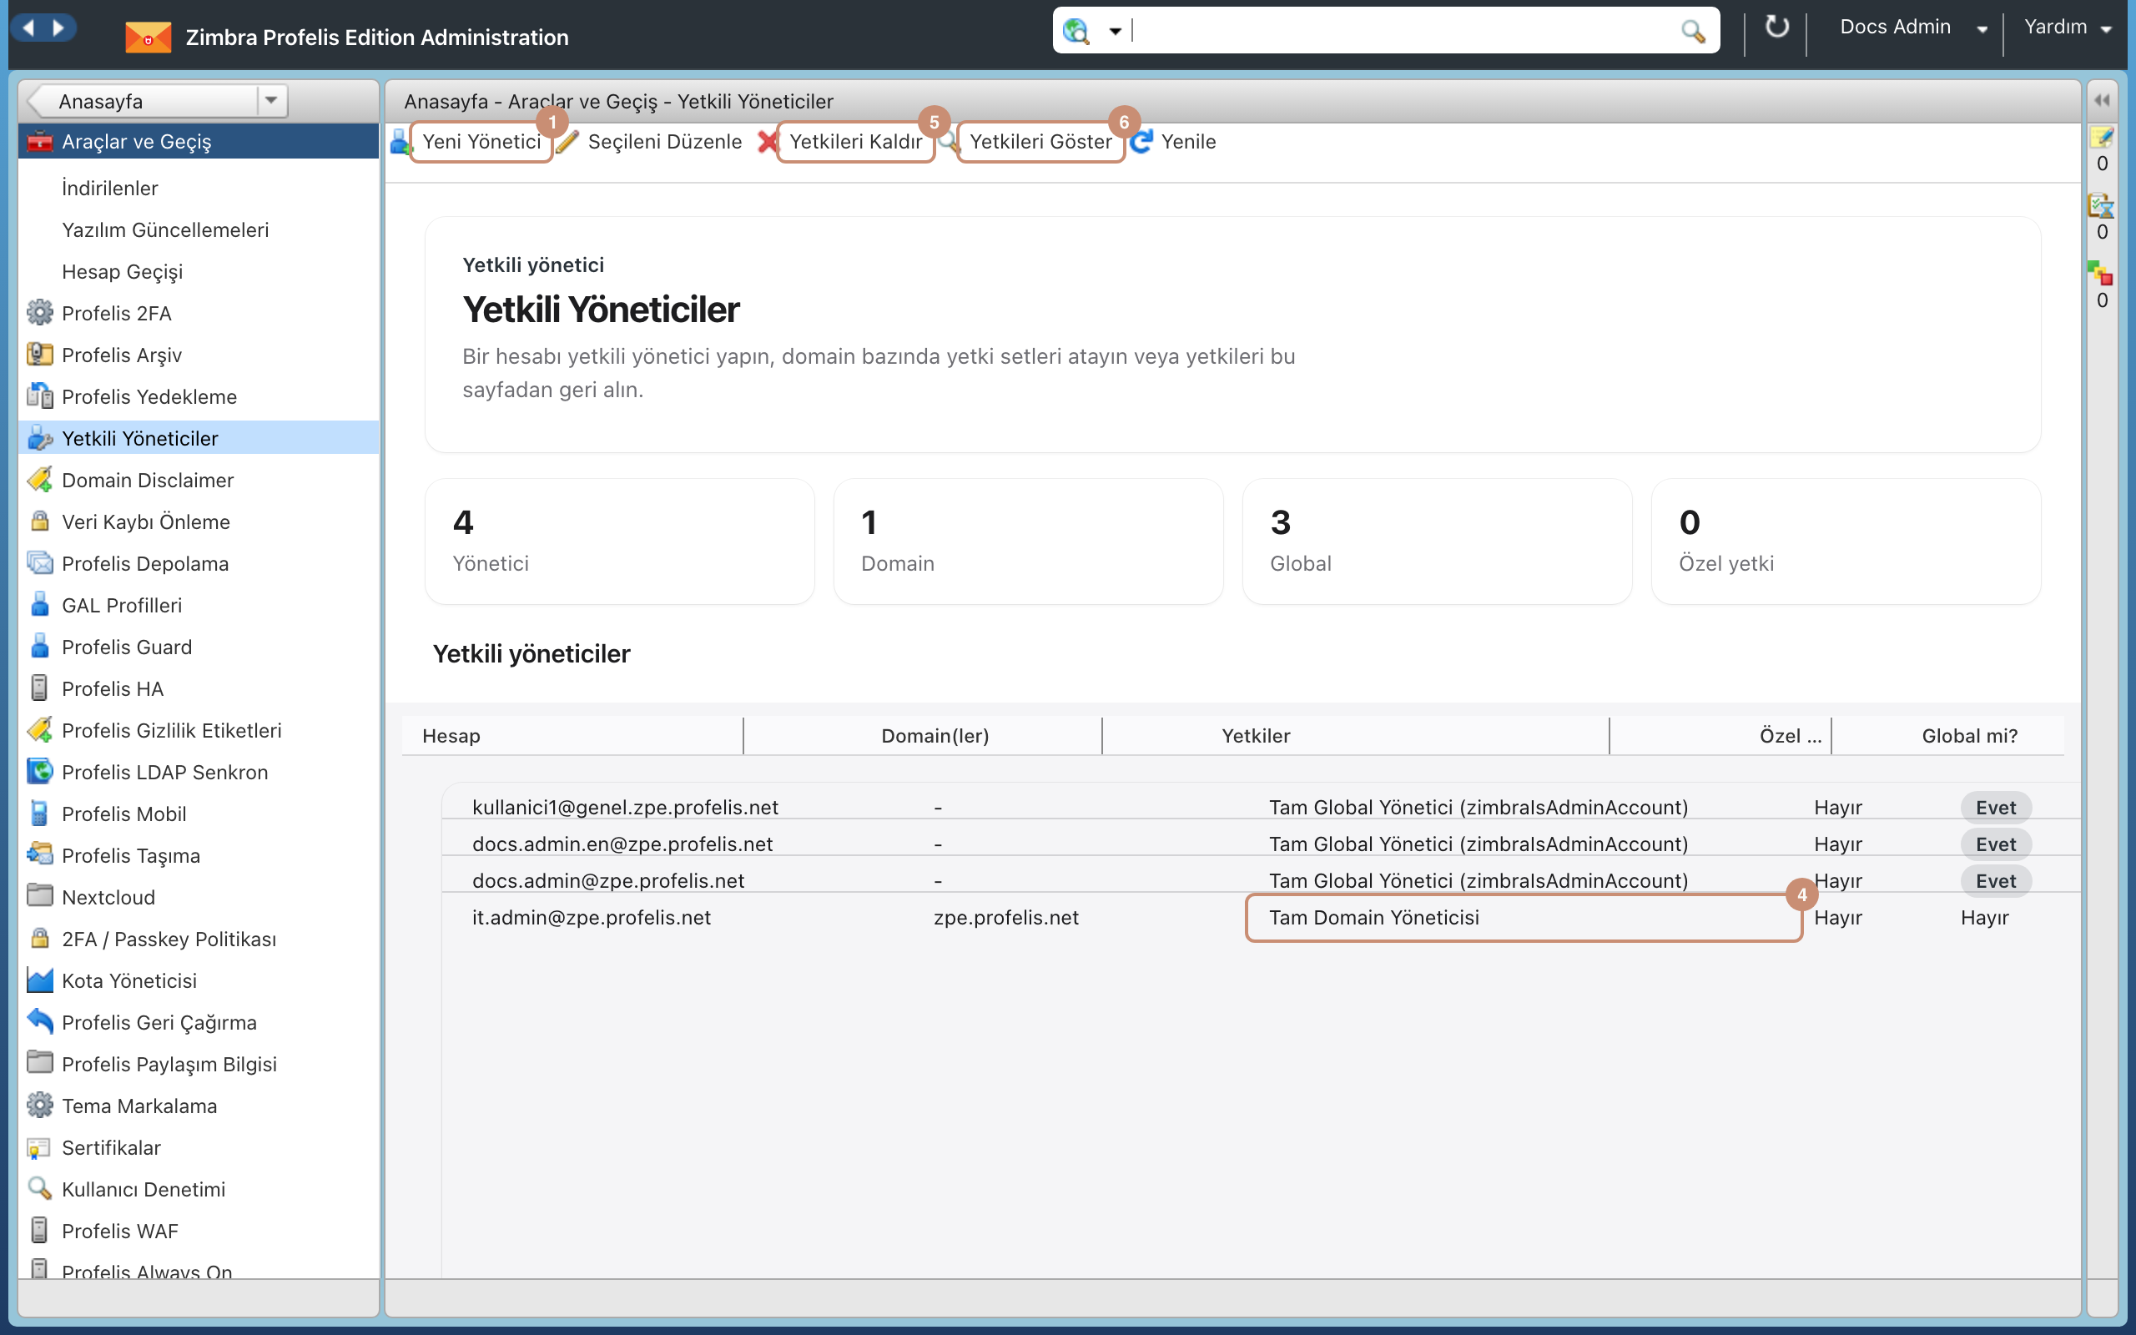Click the Profelis Arşiv icon in the sidebar
Image resolution: width=2136 pixels, height=1335 pixels.
coord(39,354)
